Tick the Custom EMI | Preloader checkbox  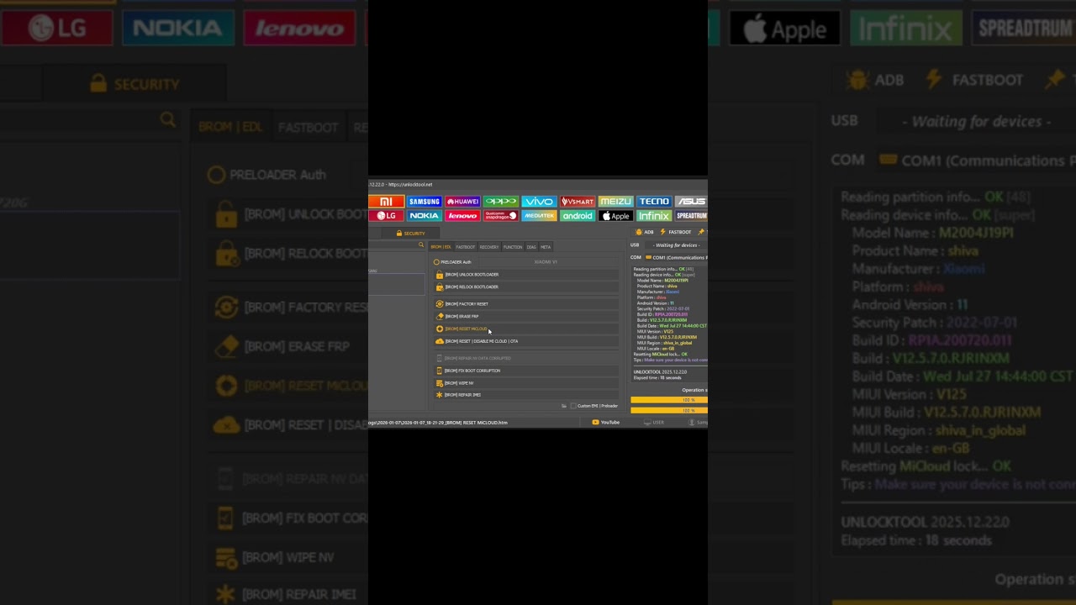[x=573, y=406]
